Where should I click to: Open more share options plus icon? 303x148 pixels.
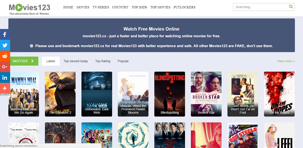[x=5, y=88]
